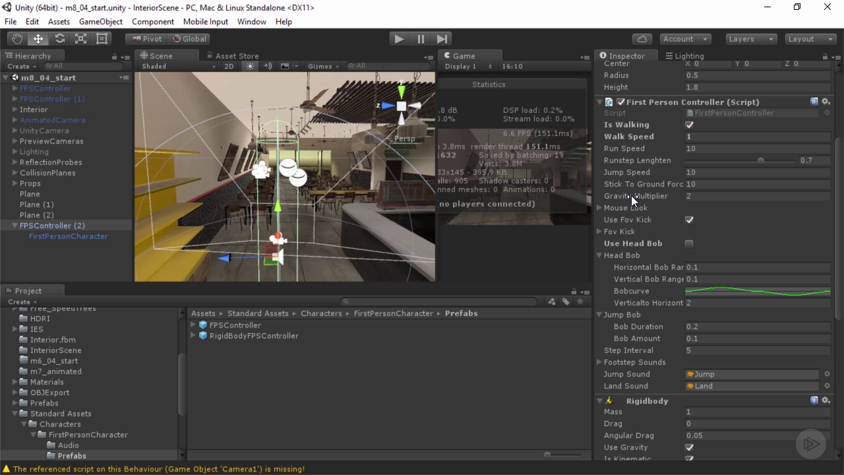
Task: Open the Cloud services icon
Action: point(642,39)
